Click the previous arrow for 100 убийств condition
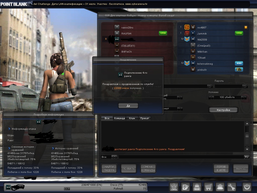Screen dimensions: 257x193 [x=211, y=98]
